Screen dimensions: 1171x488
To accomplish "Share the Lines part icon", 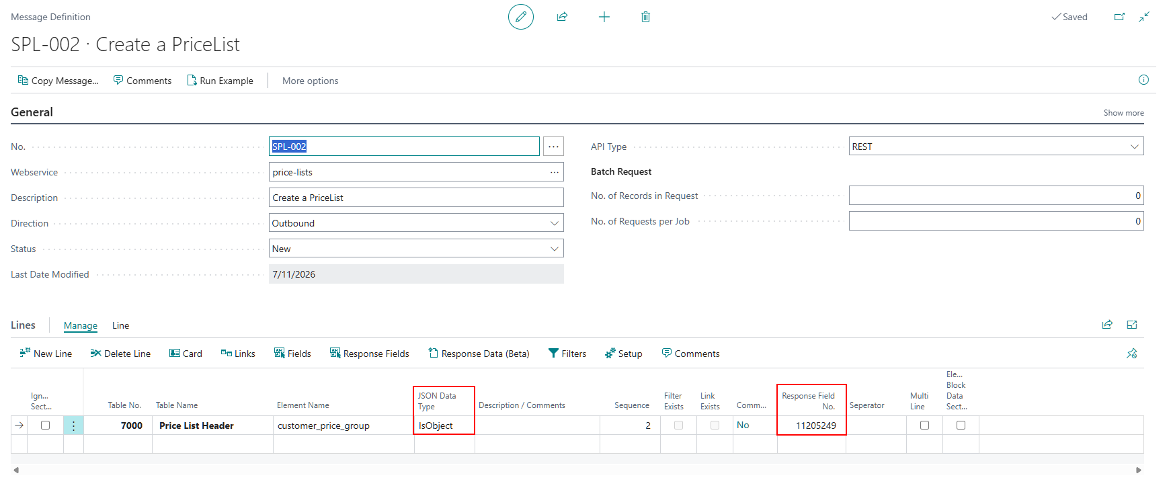I will pyautogui.click(x=1107, y=325).
